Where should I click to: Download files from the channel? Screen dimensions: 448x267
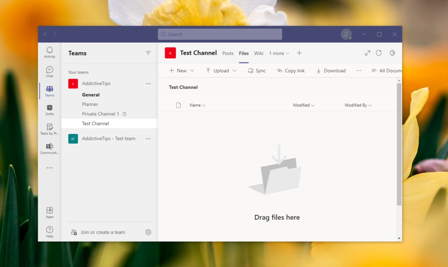(x=331, y=70)
